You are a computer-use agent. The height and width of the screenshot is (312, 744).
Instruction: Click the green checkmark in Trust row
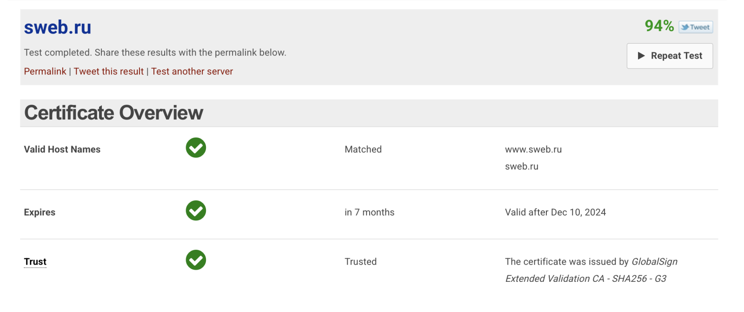point(196,260)
